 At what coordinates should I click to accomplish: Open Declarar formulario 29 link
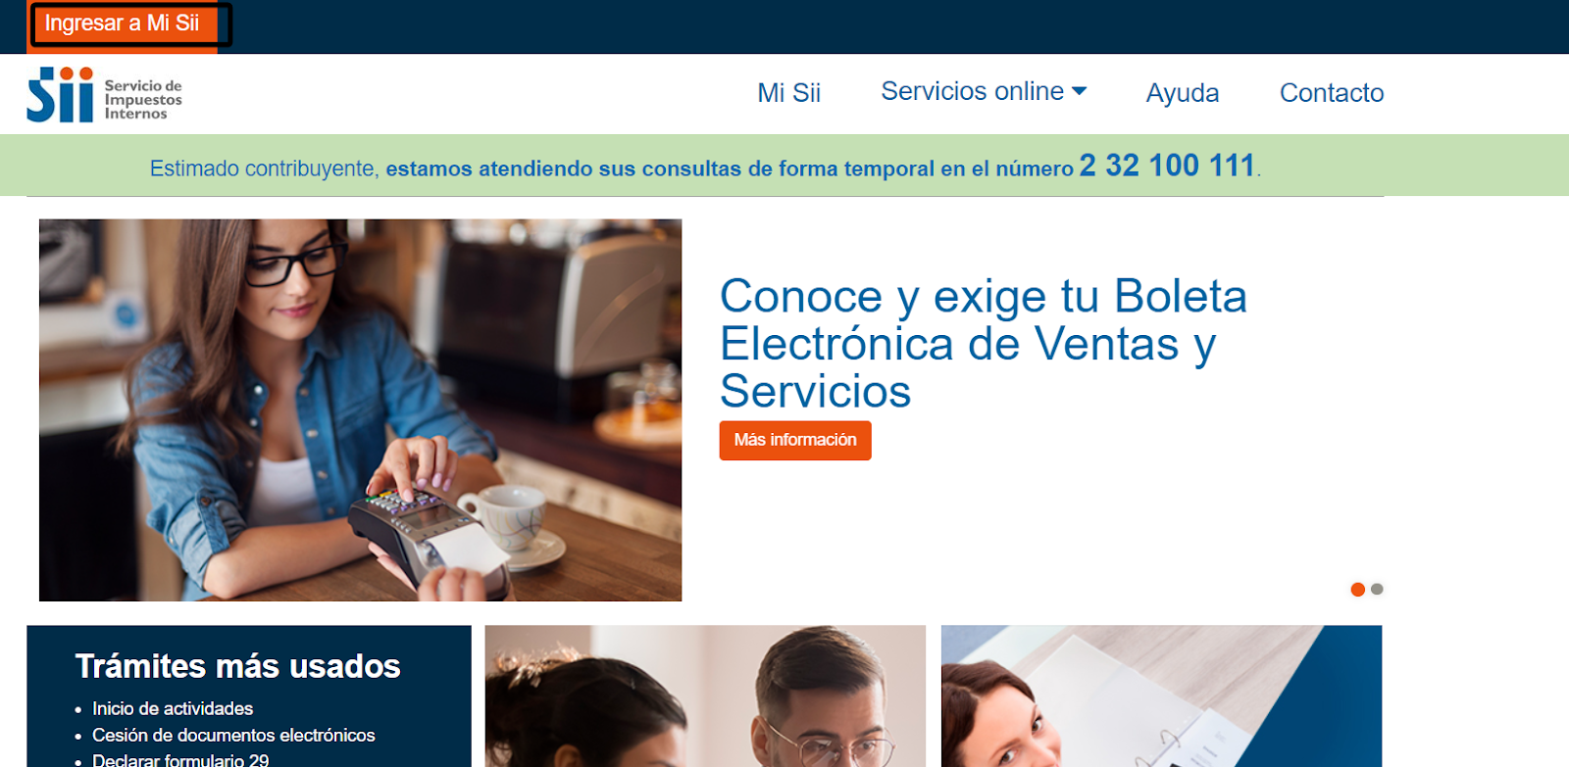180,760
